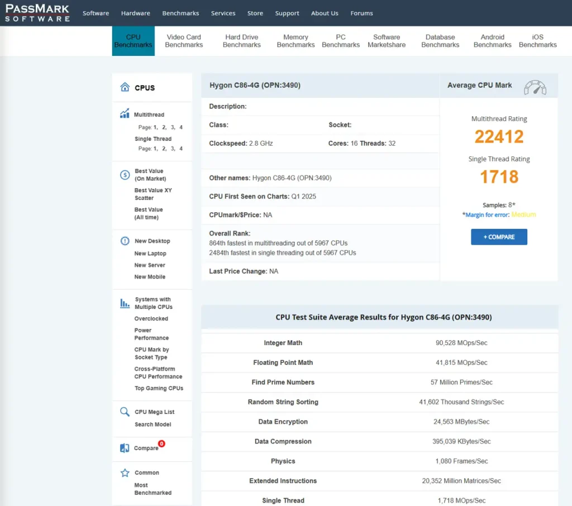Open the New Mobile link
572x506 pixels.
150,276
